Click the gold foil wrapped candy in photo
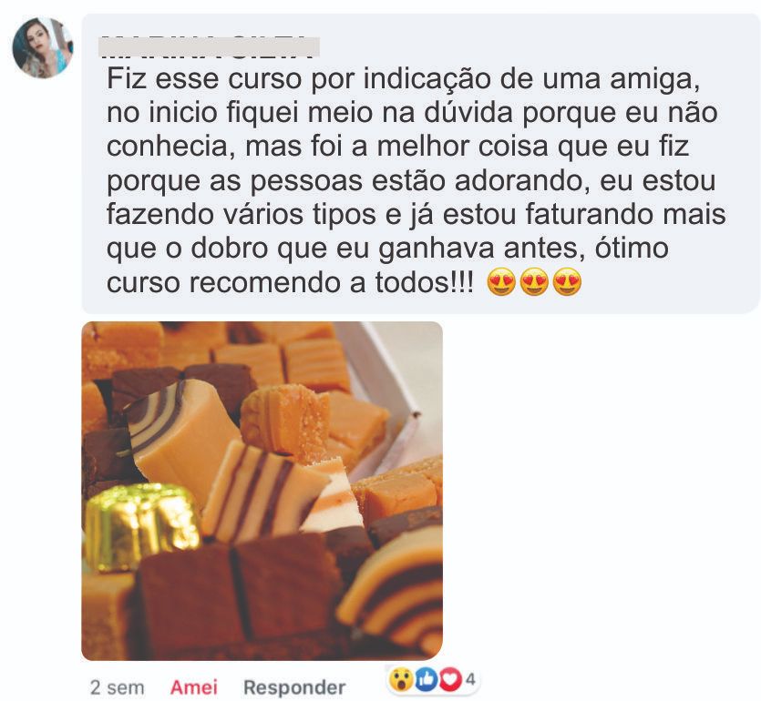 (140, 526)
